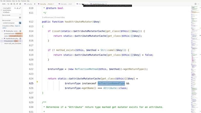Toggle view as tree in search results

tap(17, 4)
